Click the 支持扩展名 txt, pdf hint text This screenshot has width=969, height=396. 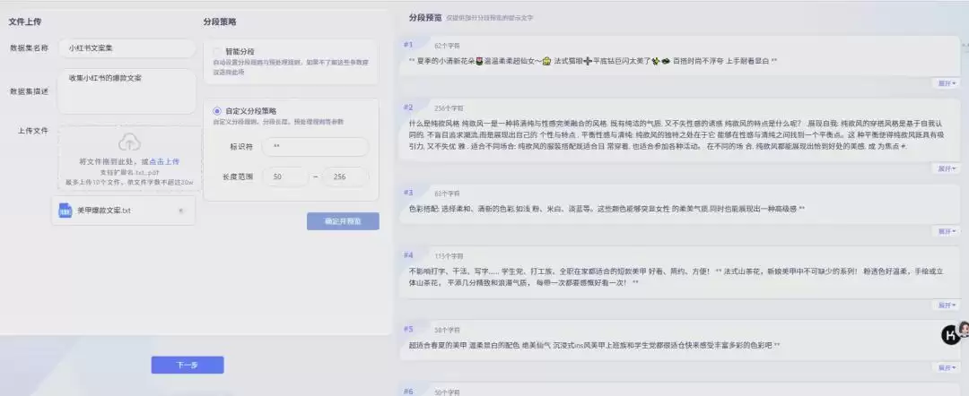129,172
